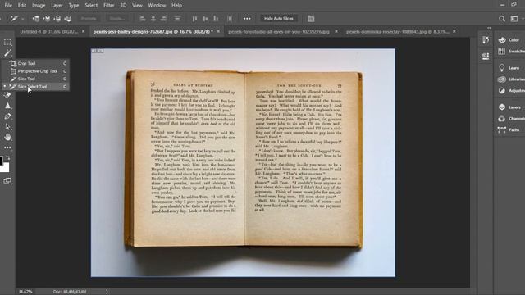The width and height of the screenshot is (525, 295).
Task: Align slices to horizontal centers
Action: [x=153, y=18]
